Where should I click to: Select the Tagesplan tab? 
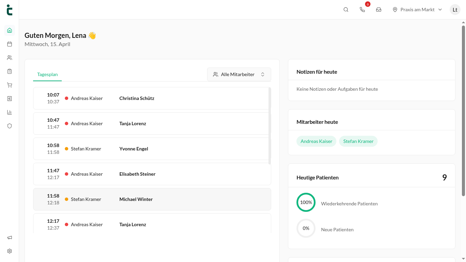tap(47, 74)
